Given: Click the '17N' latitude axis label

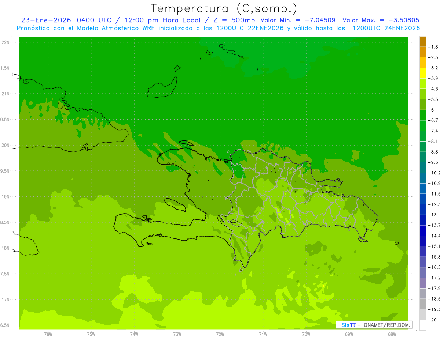Looking at the screenshot, I should (5, 300).
